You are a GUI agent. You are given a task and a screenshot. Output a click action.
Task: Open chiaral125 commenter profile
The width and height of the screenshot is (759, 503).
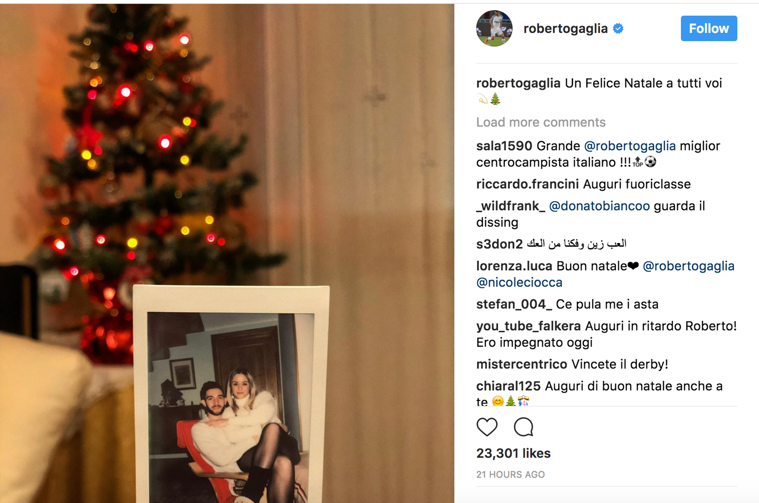(x=508, y=386)
